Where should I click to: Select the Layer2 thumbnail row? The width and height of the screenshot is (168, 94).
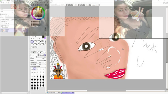14,30
